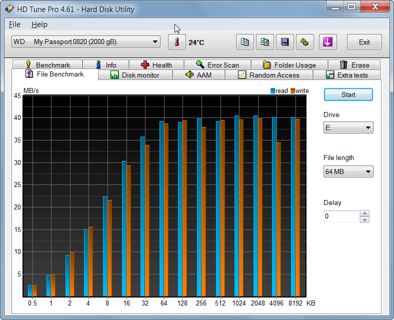Open the Random Access tab
394x320 pixels.
(x=268, y=75)
